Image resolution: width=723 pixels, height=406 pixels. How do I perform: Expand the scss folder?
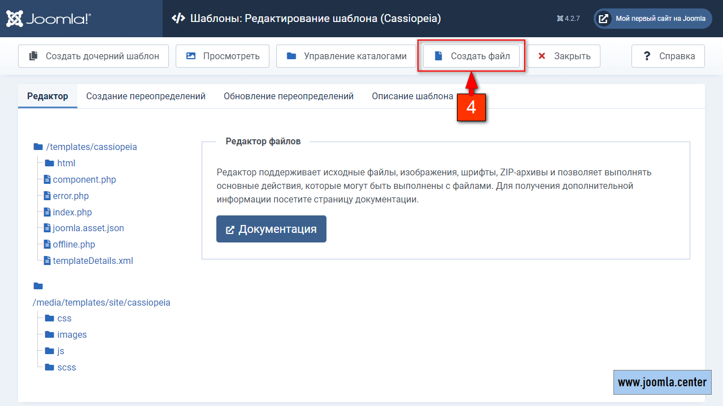click(66, 367)
